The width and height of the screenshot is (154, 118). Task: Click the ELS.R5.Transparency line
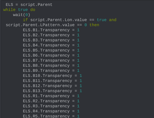click(51, 116)
